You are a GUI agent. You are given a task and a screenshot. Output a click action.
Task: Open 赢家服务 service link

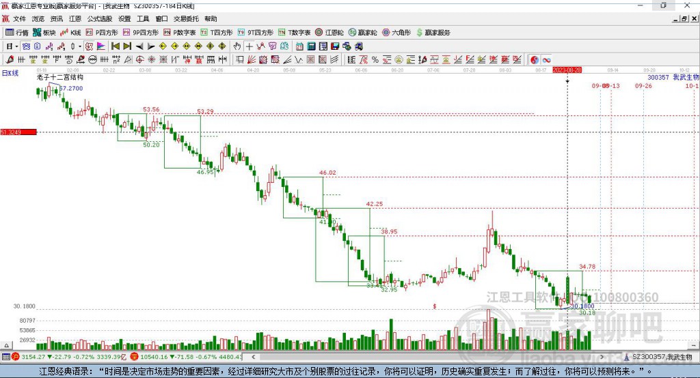pyautogui.click(x=433, y=33)
